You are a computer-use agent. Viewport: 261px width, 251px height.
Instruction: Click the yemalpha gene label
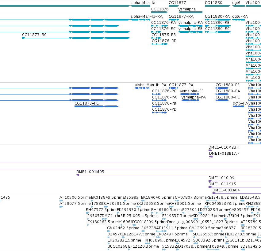(187, 9)
